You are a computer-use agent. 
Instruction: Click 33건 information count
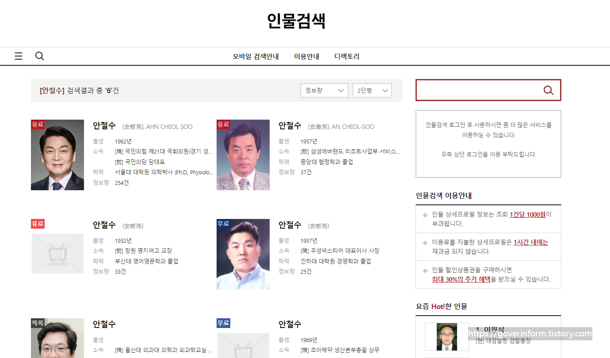120,271
